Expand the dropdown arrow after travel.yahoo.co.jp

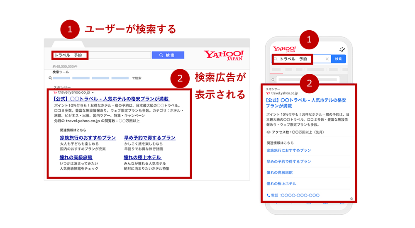coord(93,92)
